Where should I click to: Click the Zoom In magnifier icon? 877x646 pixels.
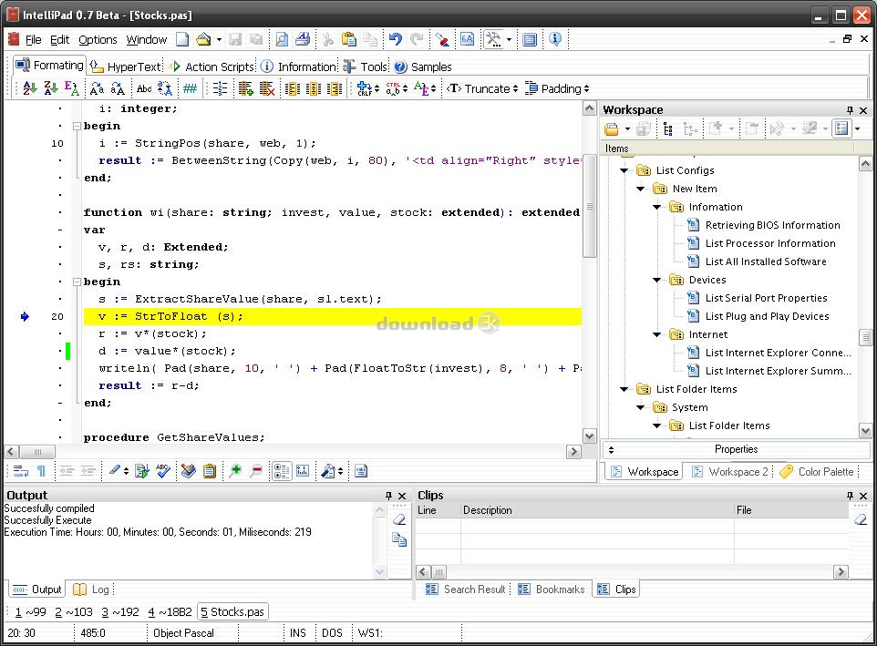[235, 471]
